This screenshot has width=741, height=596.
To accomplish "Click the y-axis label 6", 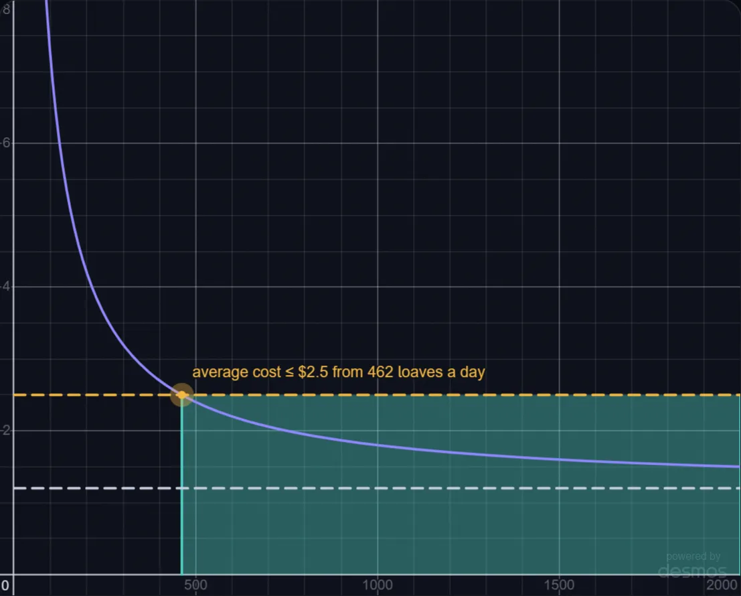I will click(x=5, y=143).
